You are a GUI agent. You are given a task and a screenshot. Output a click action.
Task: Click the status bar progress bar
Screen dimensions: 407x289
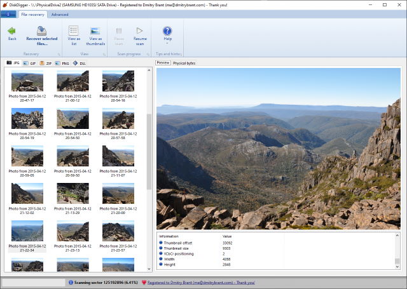(34, 283)
